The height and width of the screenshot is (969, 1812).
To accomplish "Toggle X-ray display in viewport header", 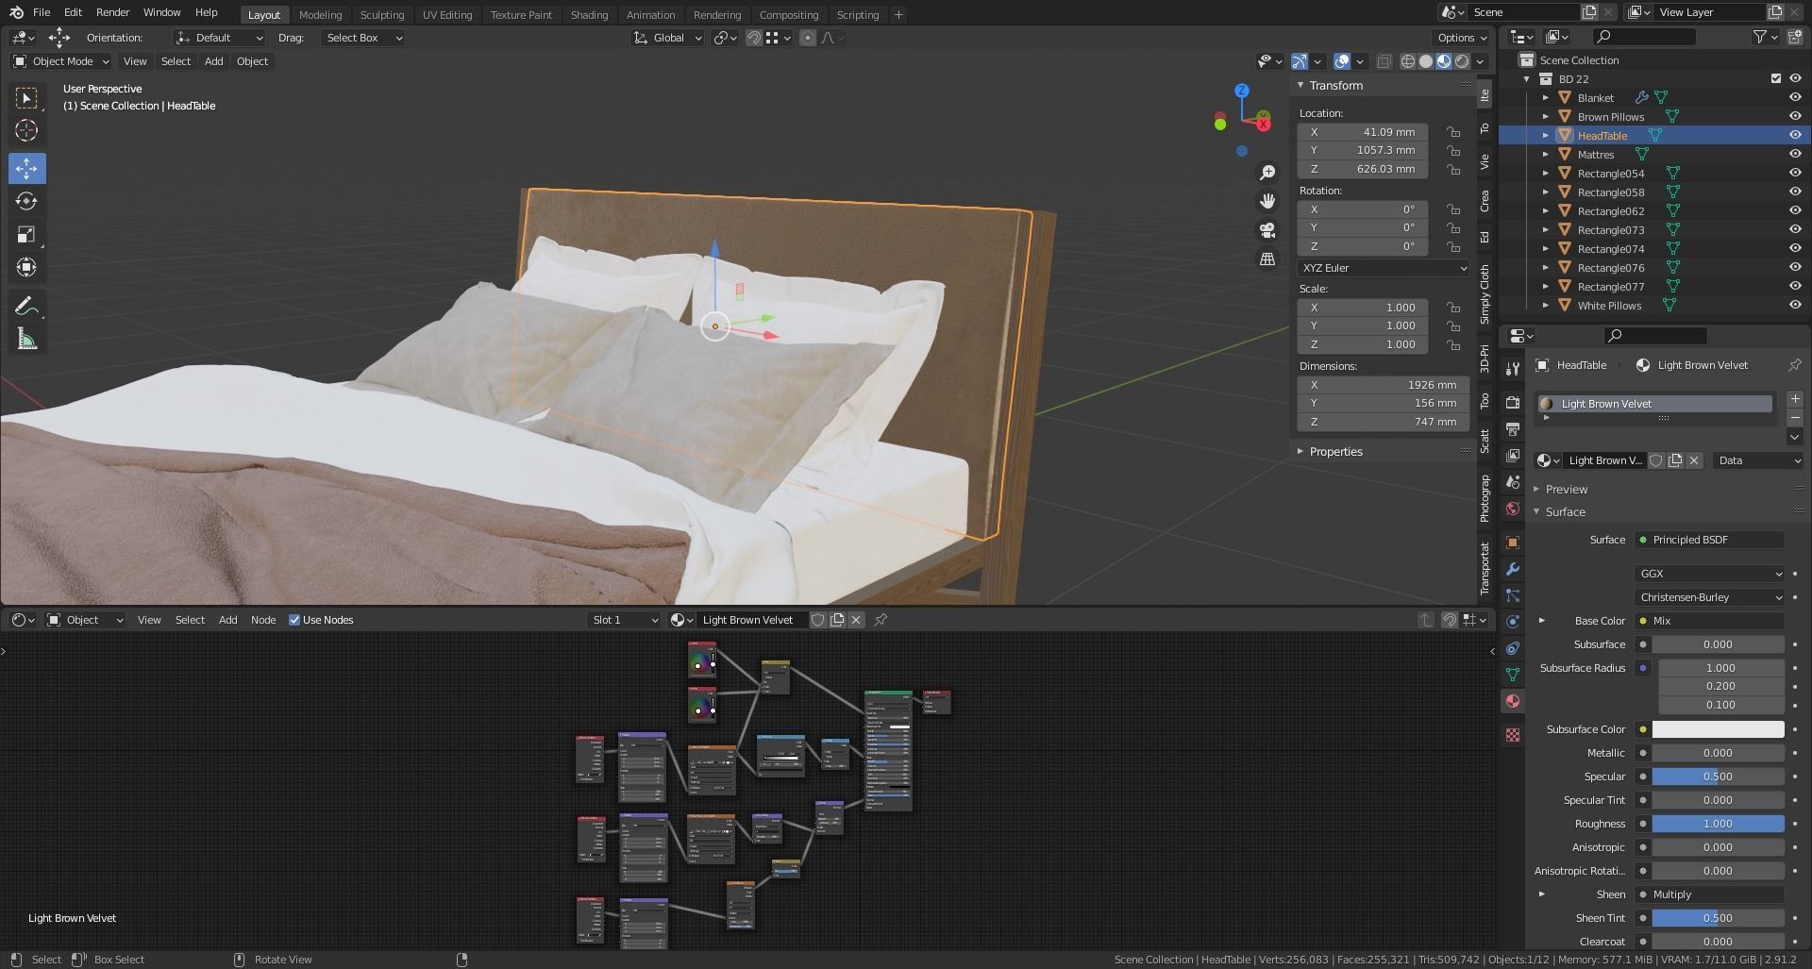I will coord(1384,61).
